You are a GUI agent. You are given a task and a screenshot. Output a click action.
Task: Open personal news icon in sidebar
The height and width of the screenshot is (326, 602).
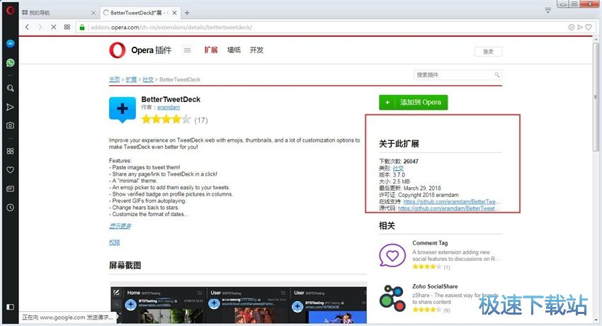pos(11,189)
